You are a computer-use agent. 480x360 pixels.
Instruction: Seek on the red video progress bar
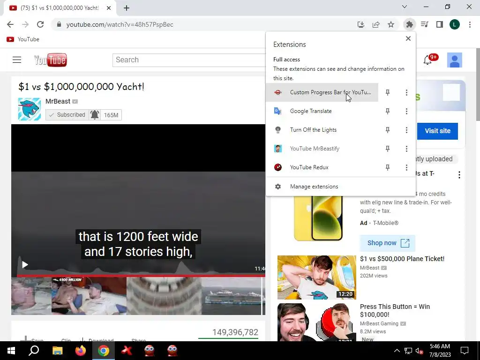point(141,276)
